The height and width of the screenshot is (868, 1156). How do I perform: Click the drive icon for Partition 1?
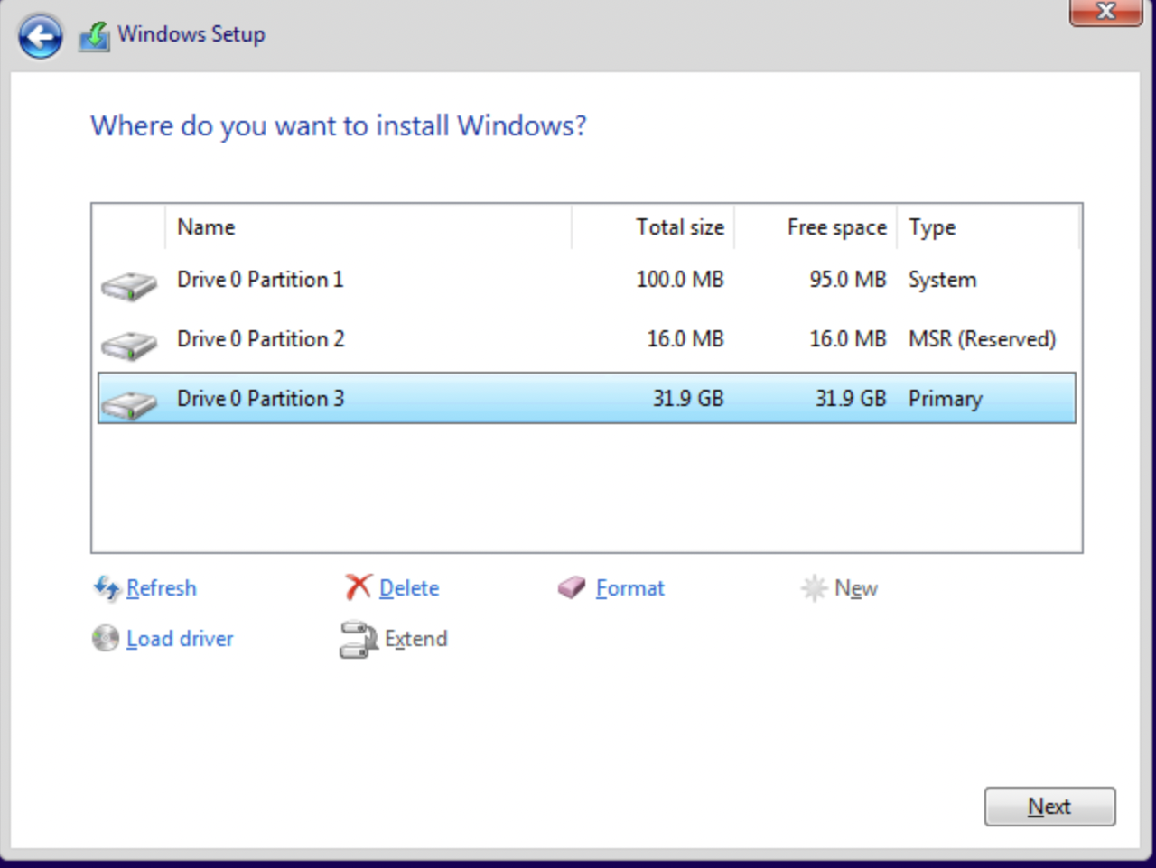pos(128,286)
